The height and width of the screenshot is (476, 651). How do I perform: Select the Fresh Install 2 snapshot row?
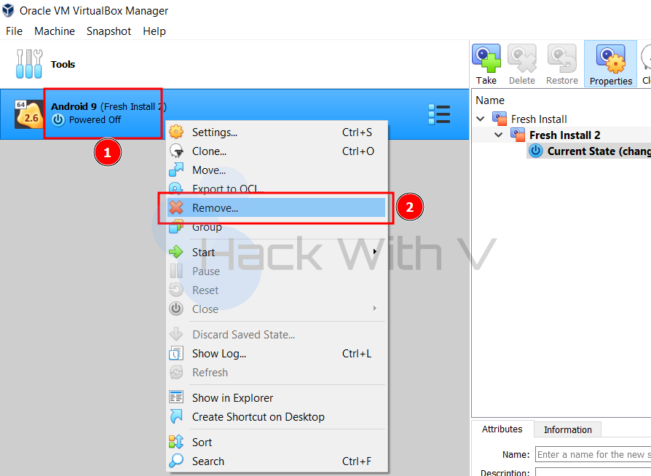coord(561,135)
